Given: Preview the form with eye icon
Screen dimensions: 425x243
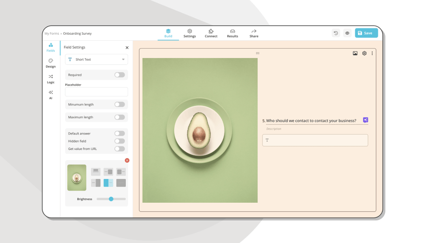Looking at the screenshot, I should click(x=347, y=33).
